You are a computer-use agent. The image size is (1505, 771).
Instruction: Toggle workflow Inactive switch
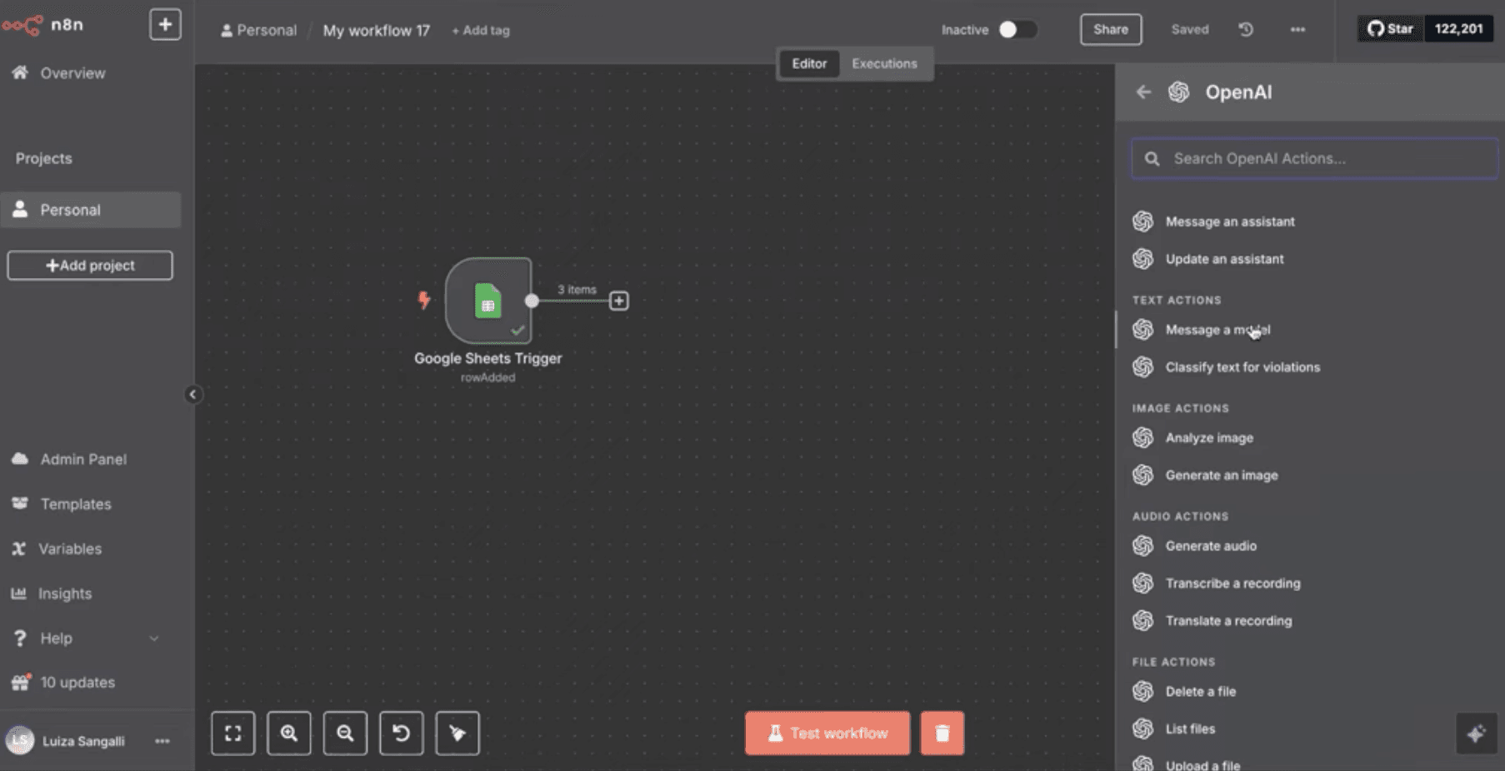click(1017, 29)
